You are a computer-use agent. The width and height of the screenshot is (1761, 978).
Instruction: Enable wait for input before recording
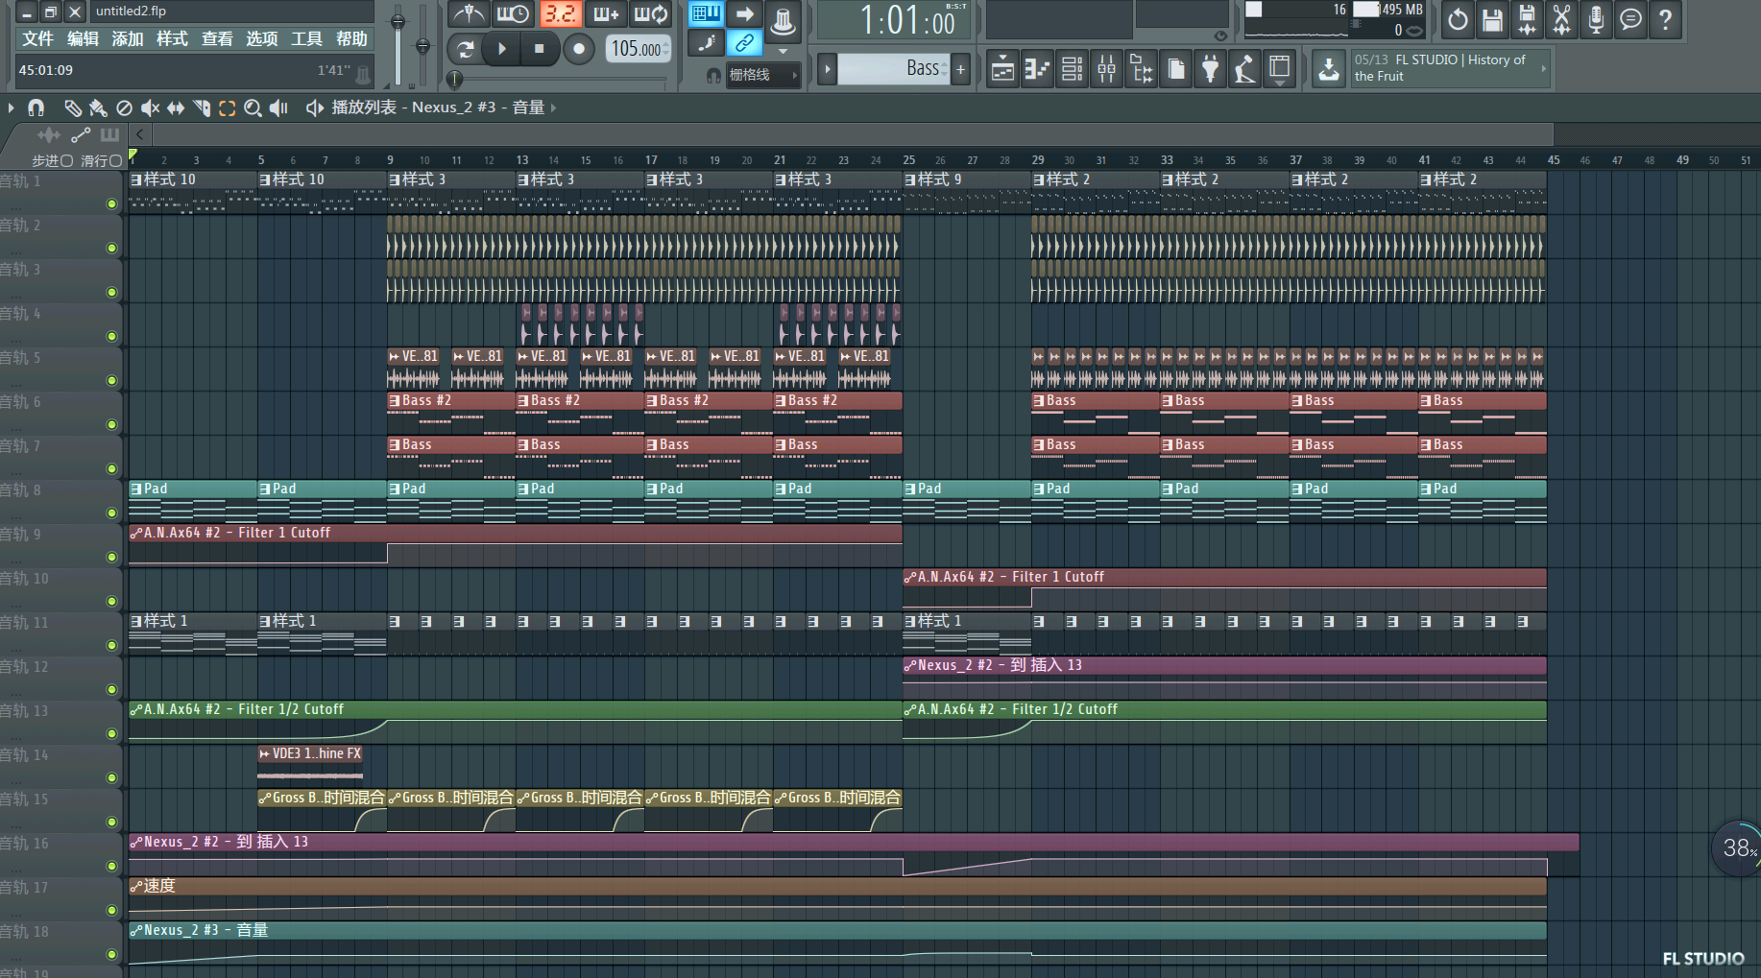click(513, 14)
